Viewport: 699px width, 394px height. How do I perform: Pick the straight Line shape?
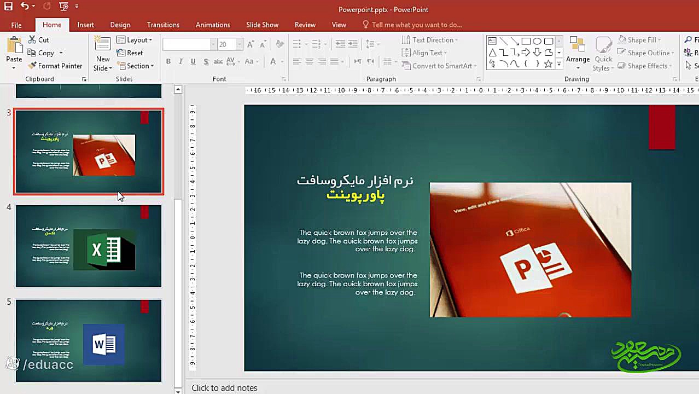(503, 41)
